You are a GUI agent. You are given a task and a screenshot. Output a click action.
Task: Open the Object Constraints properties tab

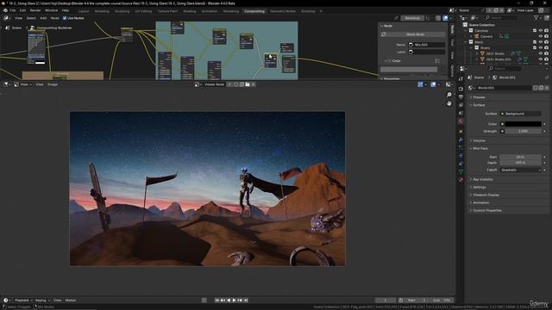click(x=461, y=164)
